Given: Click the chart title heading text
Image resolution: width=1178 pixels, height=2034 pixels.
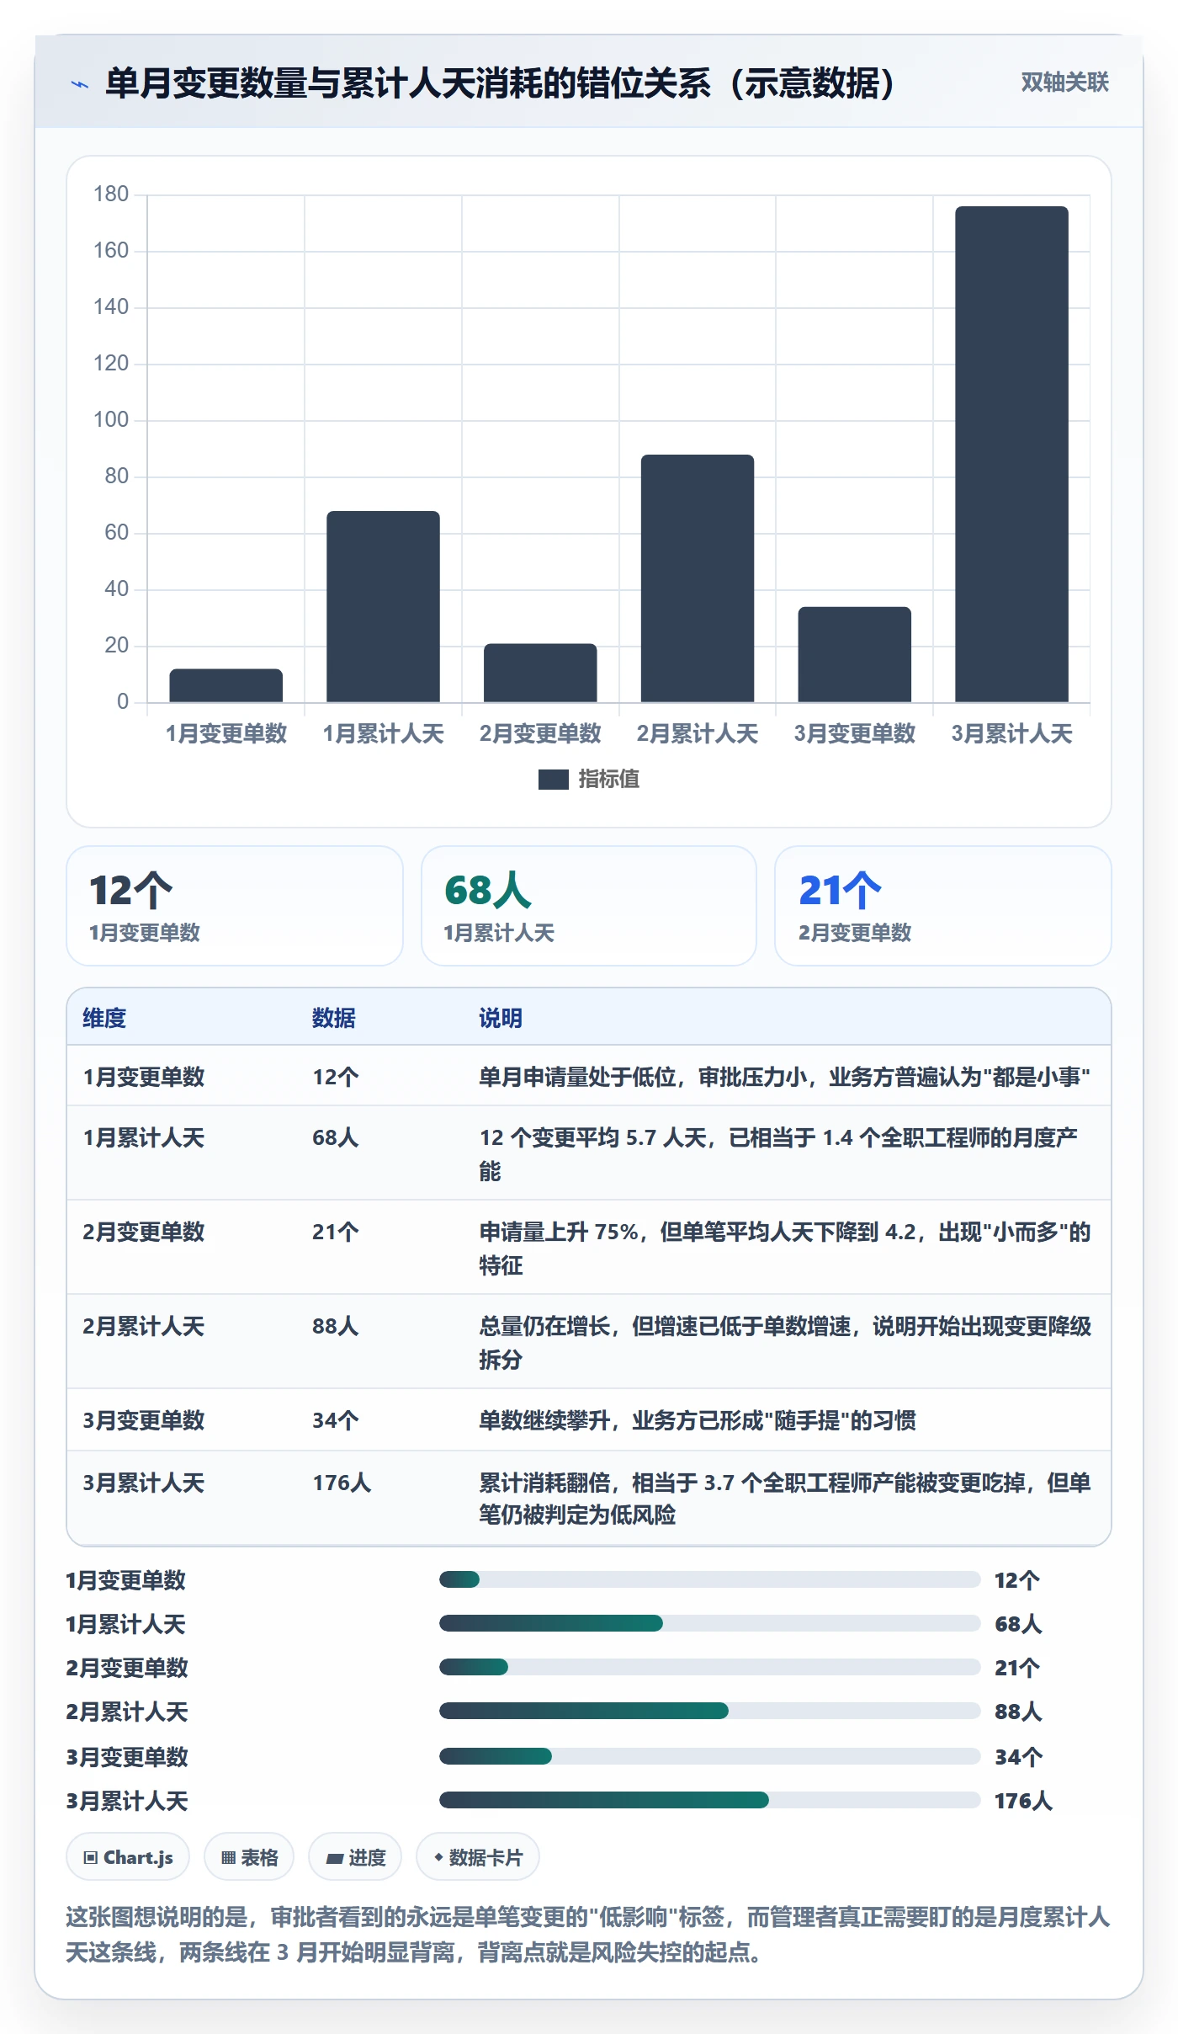Looking at the screenshot, I should [x=500, y=83].
